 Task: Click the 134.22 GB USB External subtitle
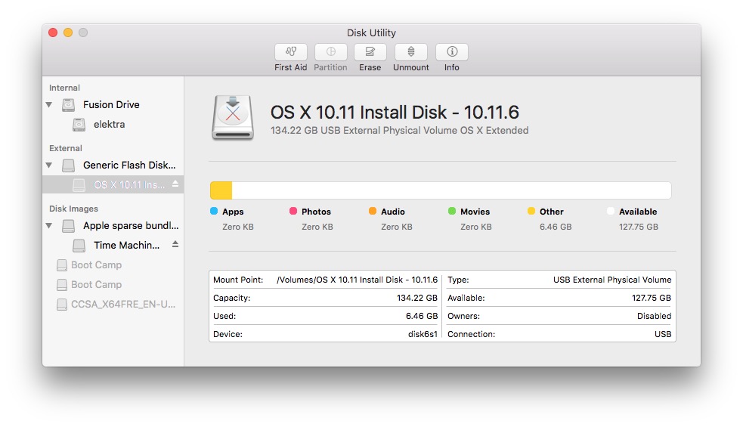[399, 131]
